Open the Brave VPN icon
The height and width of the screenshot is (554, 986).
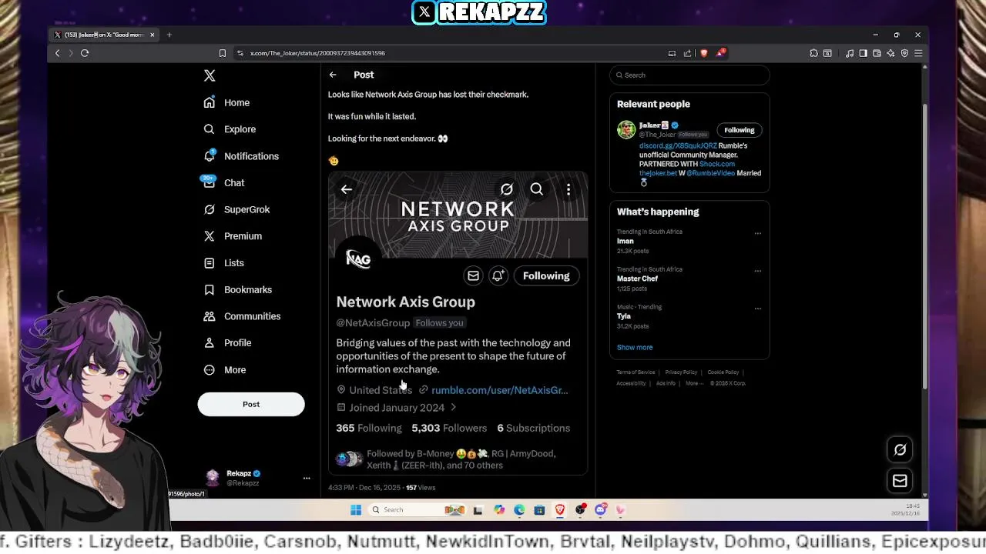(x=904, y=53)
